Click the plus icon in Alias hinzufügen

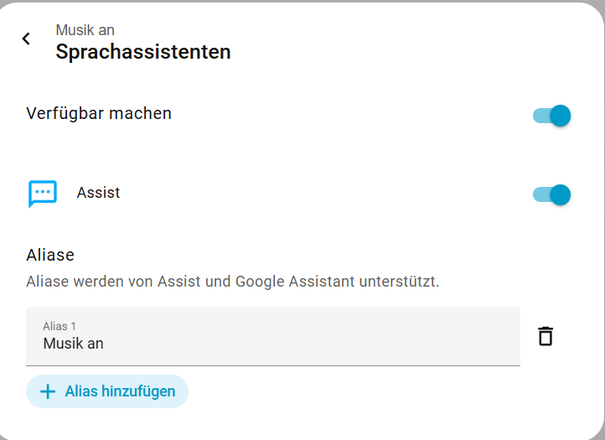[x=48, y=391]
